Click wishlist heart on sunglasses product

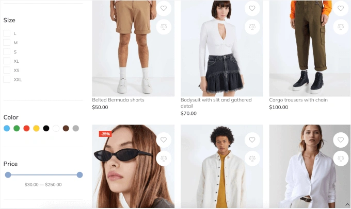(164, 140)
